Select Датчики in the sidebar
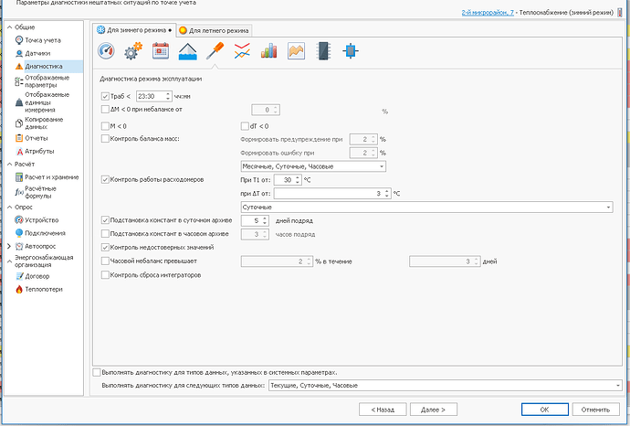Image resolution: width=630 pixels, height=426 pixels. [x=37, y=53]
